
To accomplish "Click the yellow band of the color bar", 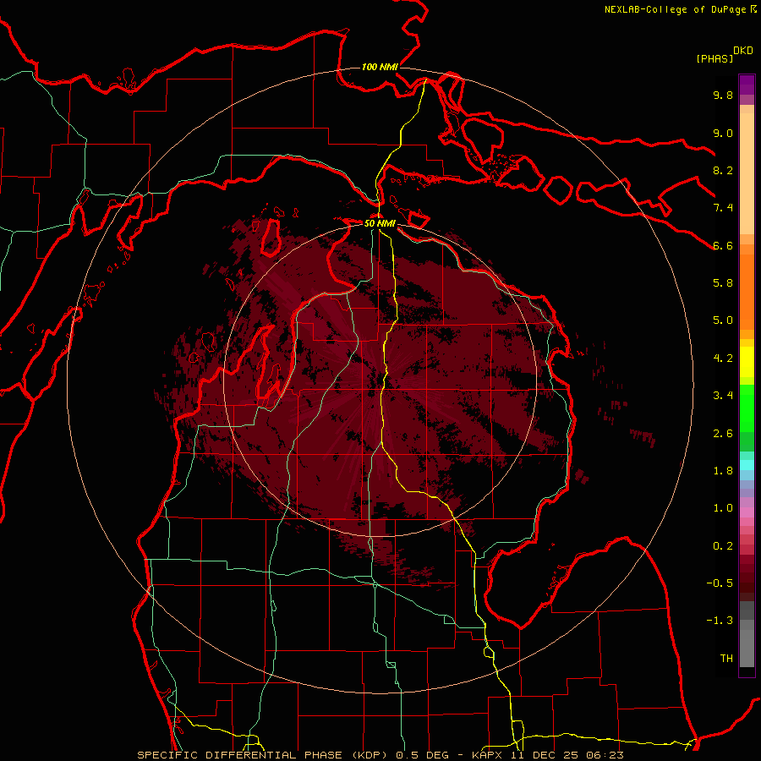I will [747, 362].
